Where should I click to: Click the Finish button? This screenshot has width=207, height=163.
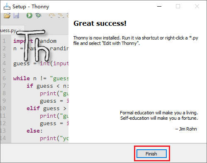pyautogui.click(x=151, y=153)
